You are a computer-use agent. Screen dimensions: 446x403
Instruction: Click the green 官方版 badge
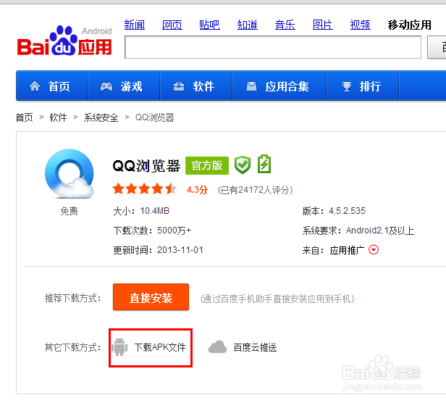pos(207,165)
